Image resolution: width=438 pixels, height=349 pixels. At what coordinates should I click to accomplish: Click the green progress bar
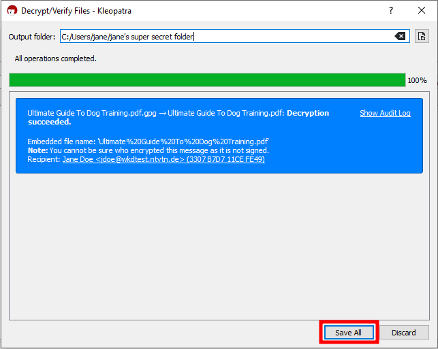point(207,80)
